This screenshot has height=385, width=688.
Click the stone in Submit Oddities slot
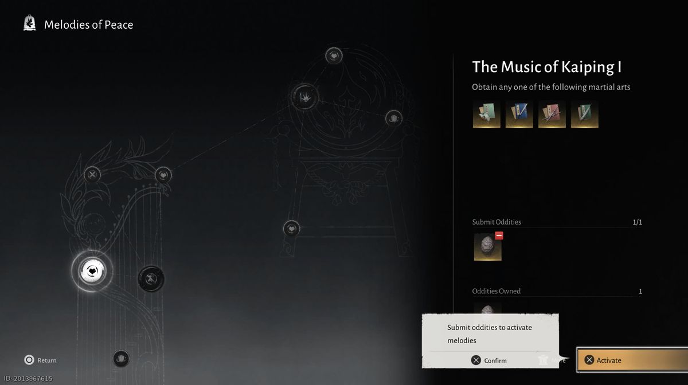coord(487,247)
